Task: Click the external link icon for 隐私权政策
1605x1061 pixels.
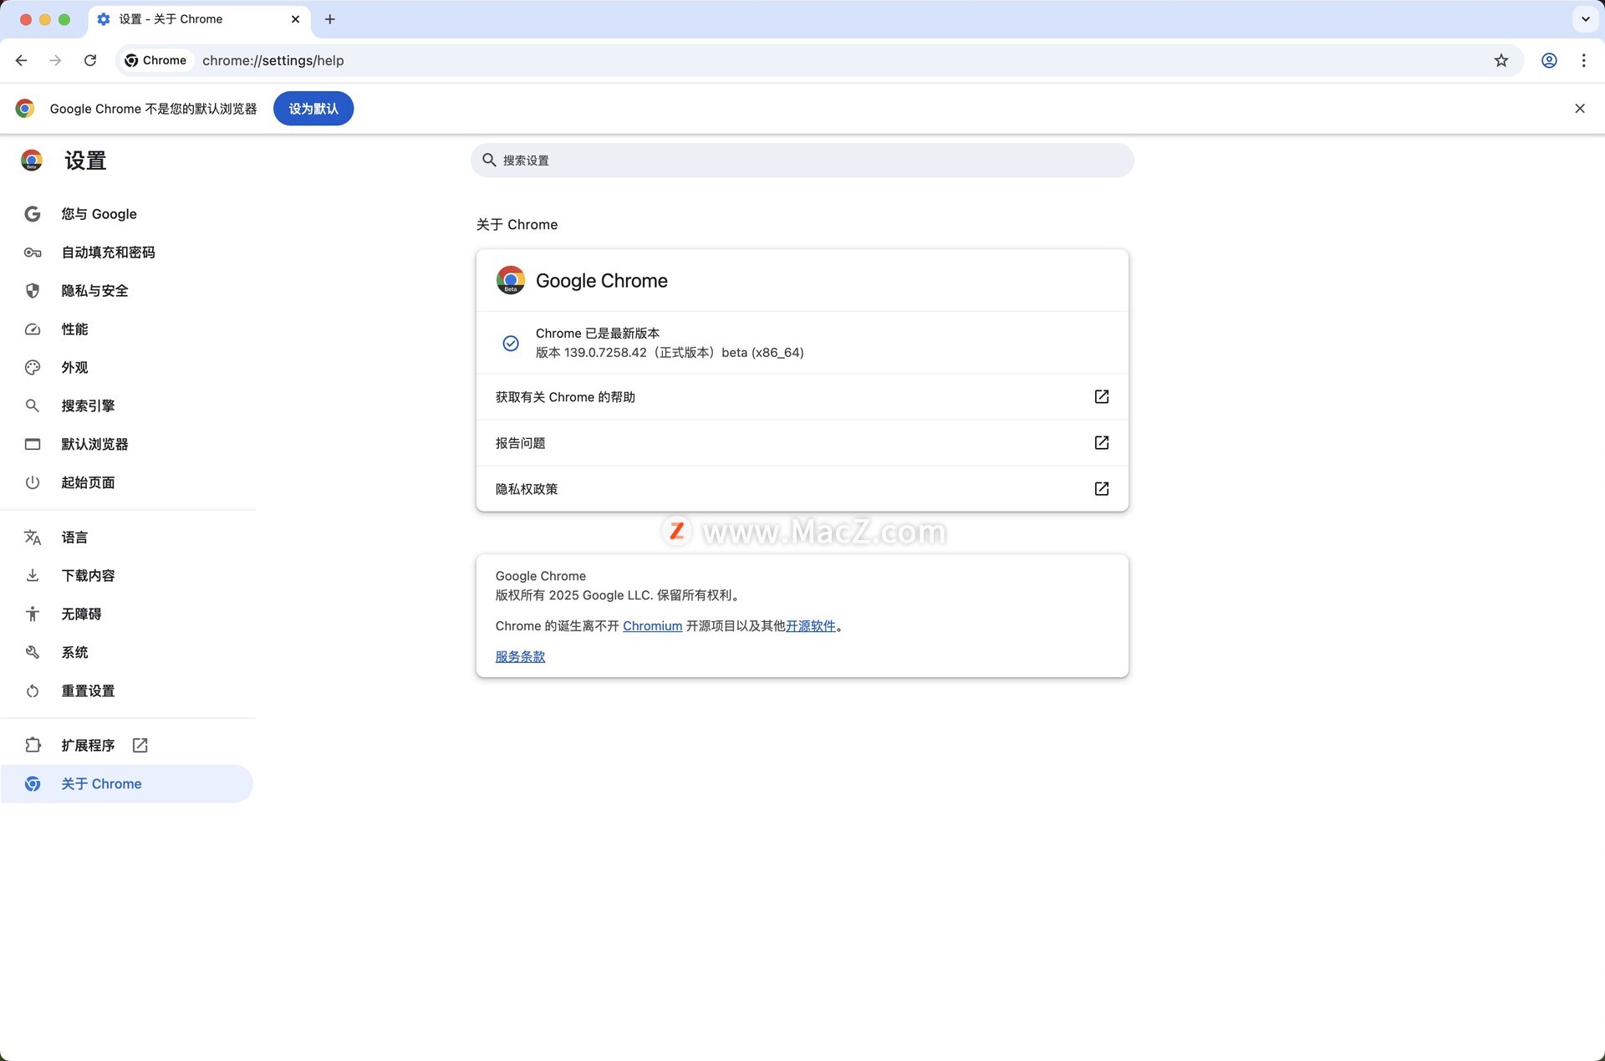Action: click(1102, 489)
